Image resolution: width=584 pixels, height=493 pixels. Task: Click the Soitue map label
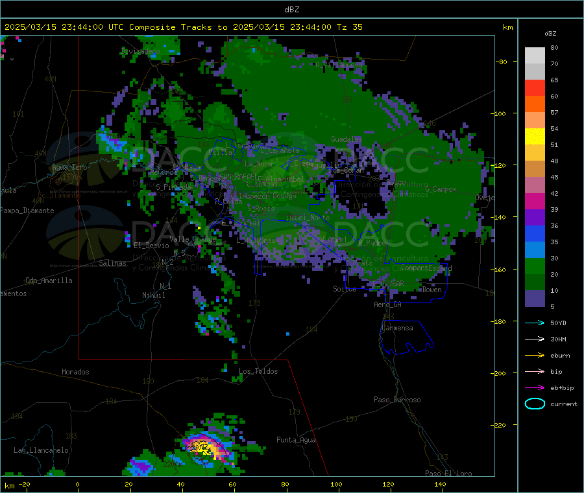coord(345,289)
